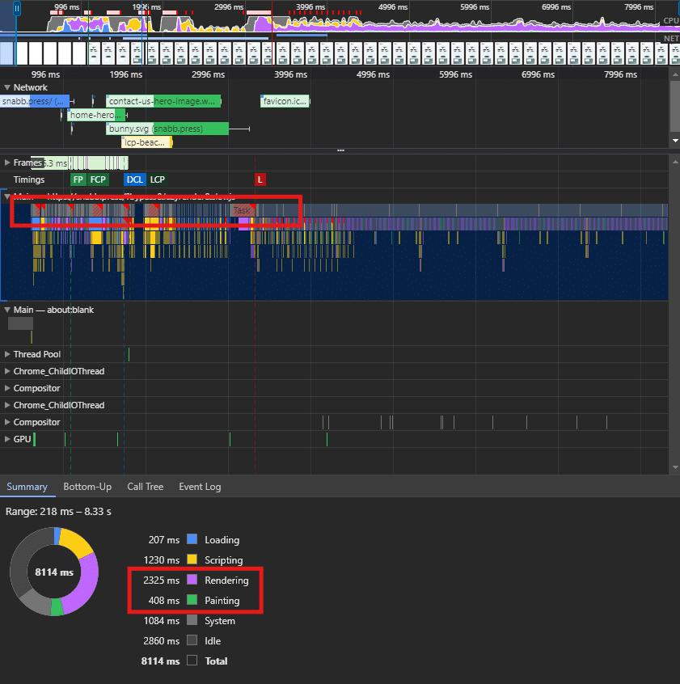Select the red Task marker in the Main thread
Image resolution: width=680 pixels, height=684 pixels.
click(x=243, y=210)
